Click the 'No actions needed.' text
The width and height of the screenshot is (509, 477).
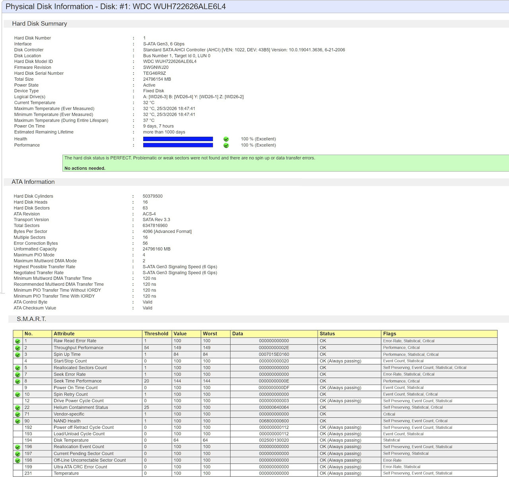tap(85, 169)
